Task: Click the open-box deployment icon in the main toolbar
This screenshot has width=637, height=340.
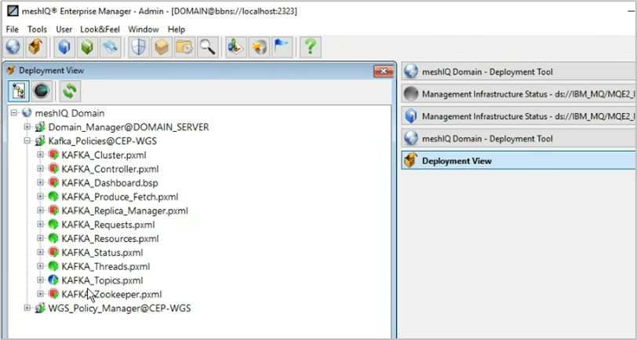Action: [36, 47]
